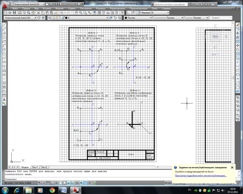The height and width of the screenshot is (194, 243).
Task: Click the Save icon in Standard toolbar
Action: tap(14, 13)
